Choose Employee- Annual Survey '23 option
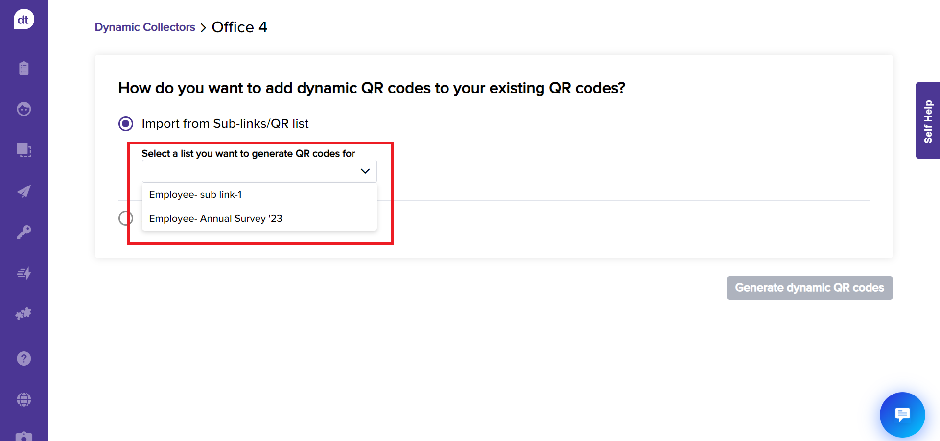 click(215, 219)
